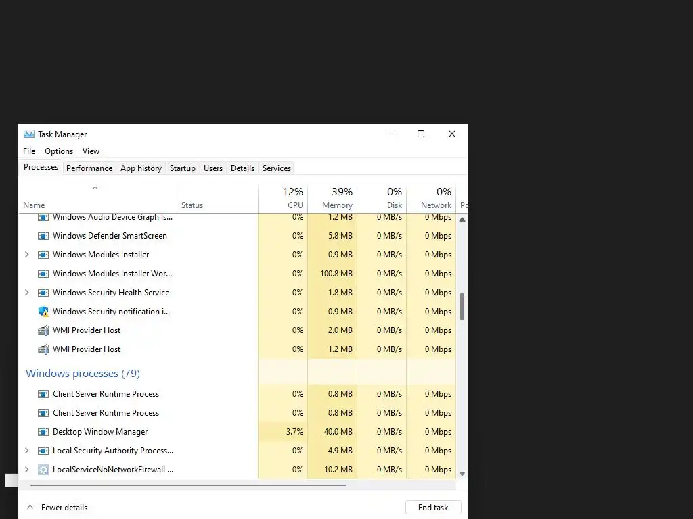Image resolution: width=693 pixels, height=519 pixels.
Task: Go to the Services tab
Action: point(277,168)
